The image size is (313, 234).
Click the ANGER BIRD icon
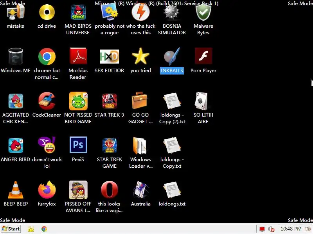tap(16, 145)
